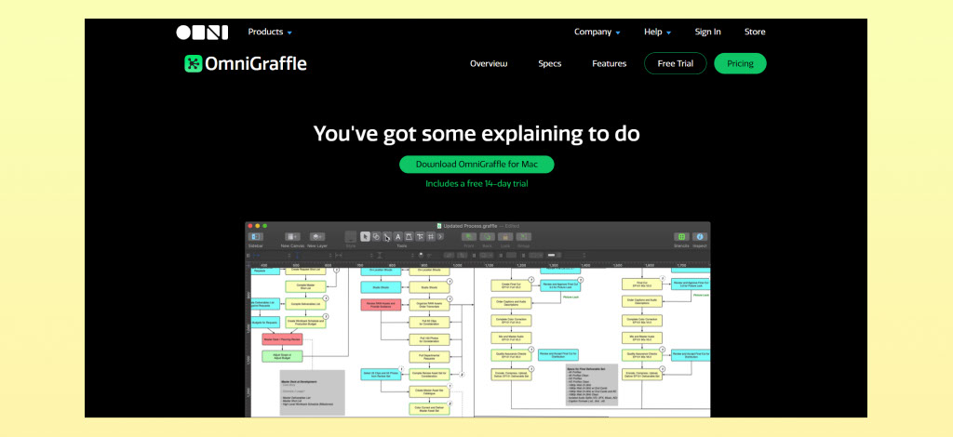Open the Help dropdown menu

click(658, 33)
